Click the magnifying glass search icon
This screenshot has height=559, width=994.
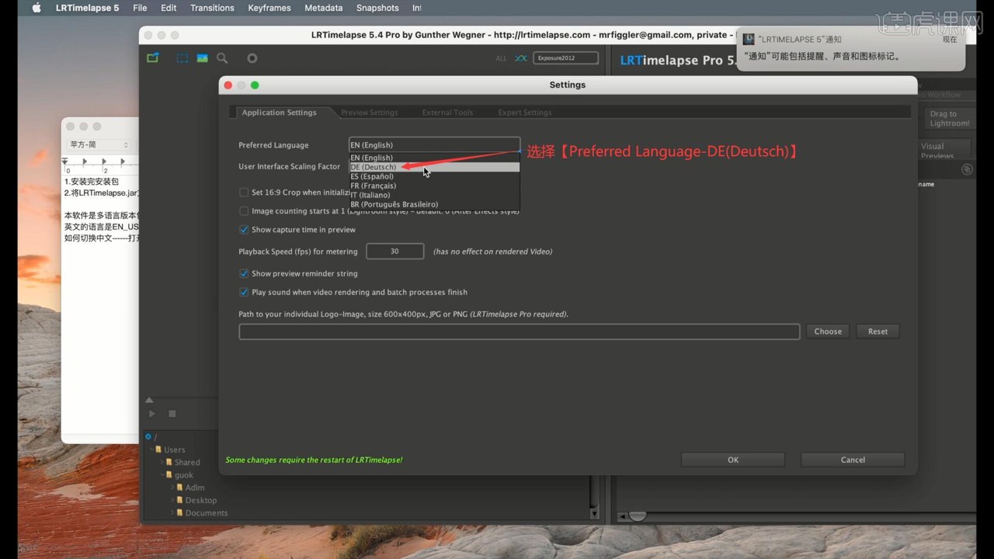222,58
